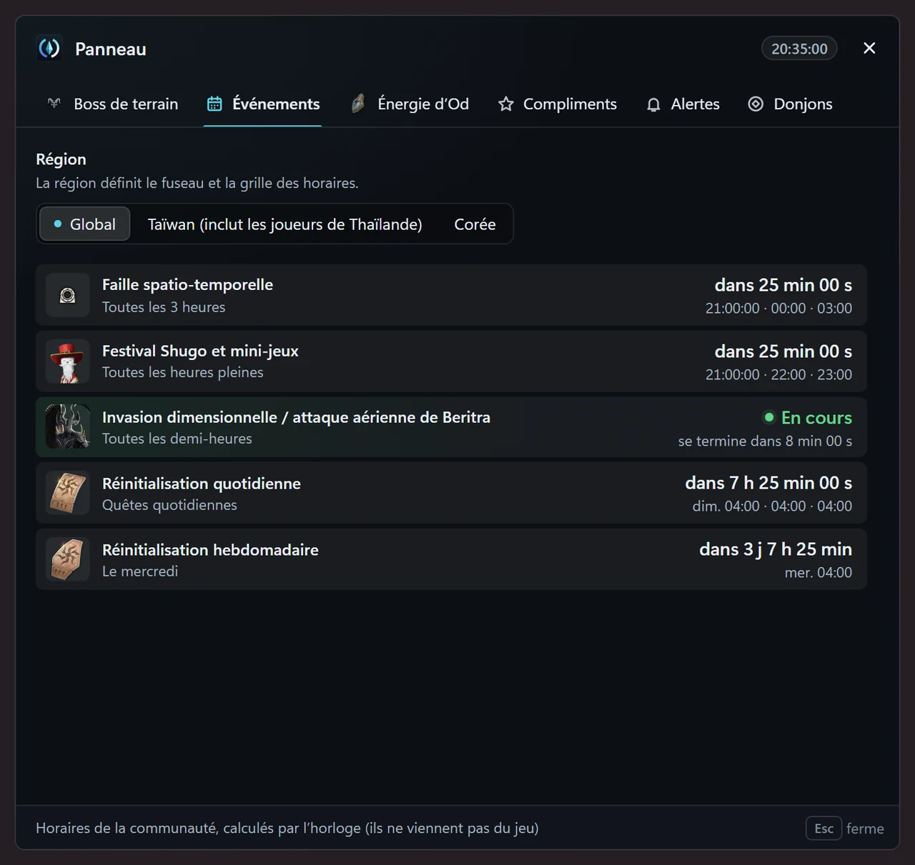Switch to the Boss de terrain tab
Screen dimensions: 915x865
coord(112,104)
